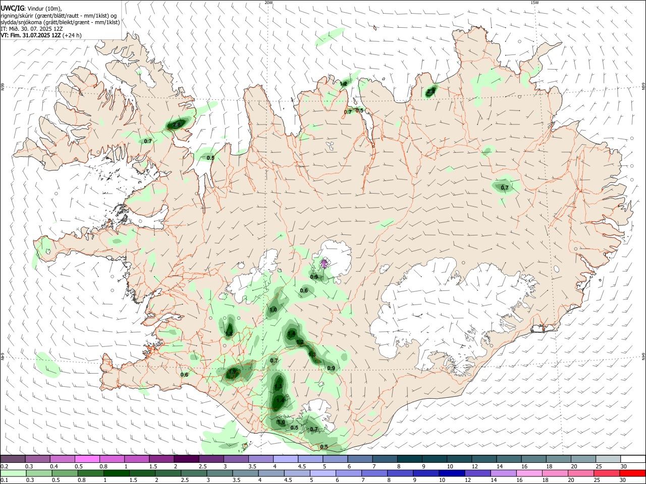Select the 0.3–0.4 snow legend swatch
Viewport: 646px width, 484px height.
click(x=38, y=459)
